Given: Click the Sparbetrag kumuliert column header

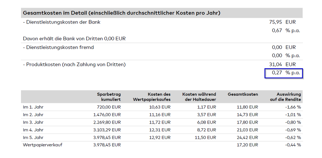Looking at the screenshot, I should pos(109,97).
